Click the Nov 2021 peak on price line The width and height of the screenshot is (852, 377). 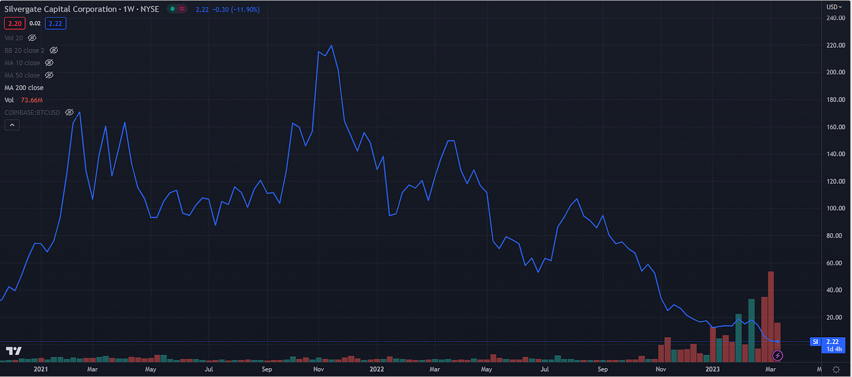[332, 46]
